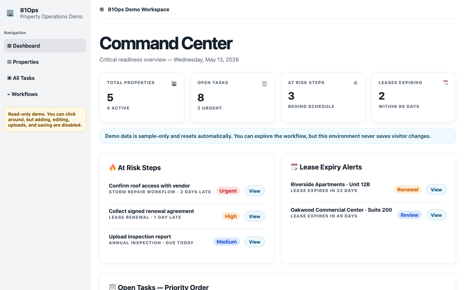The width and height of the screenshot is (465, 290).
Task: Click 'Upload inspection report' text
Action: click(140, 237)
